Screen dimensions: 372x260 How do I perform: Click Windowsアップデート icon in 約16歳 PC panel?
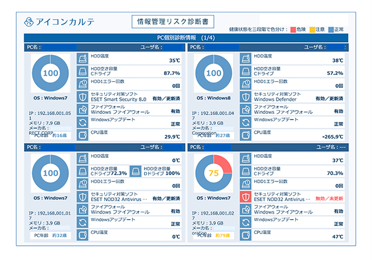tap(82, 123)
